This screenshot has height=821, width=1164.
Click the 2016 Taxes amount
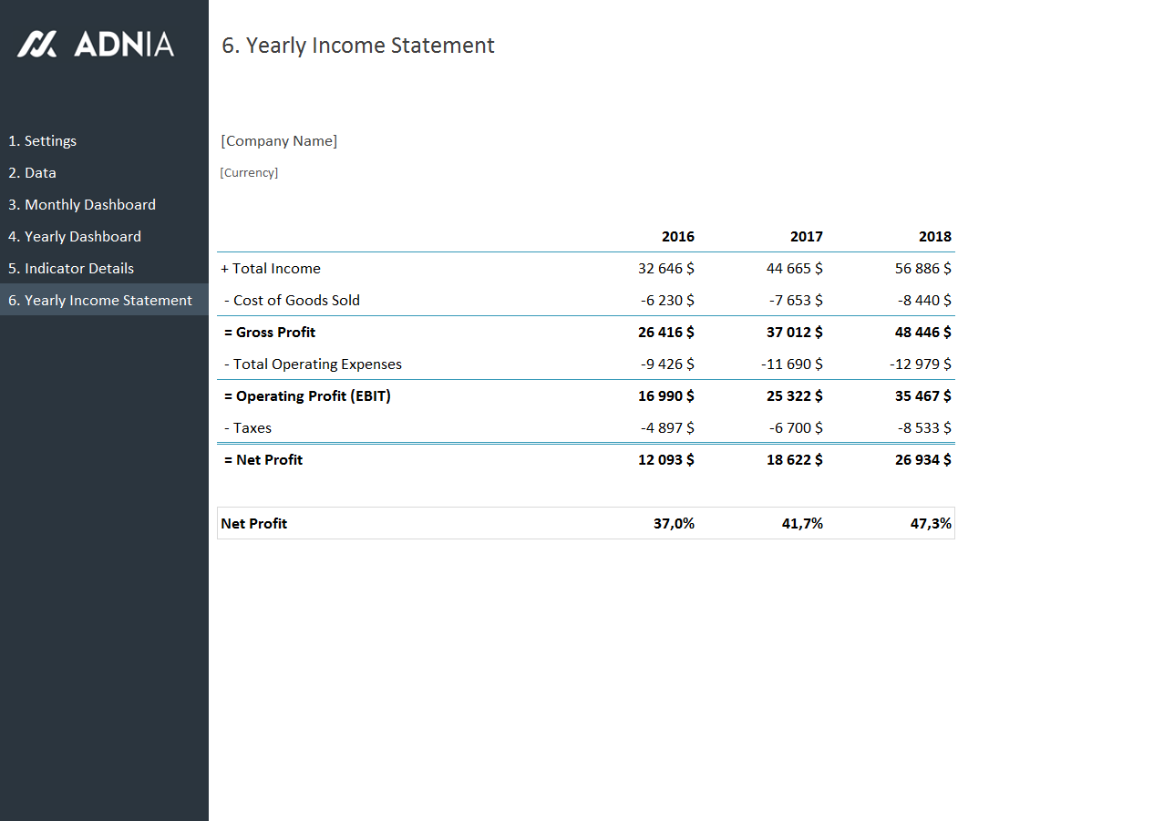[x=667, y=428]
